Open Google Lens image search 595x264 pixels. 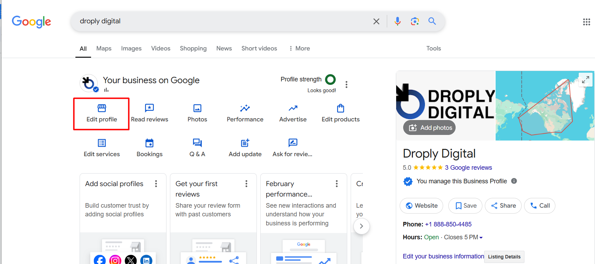pyautogui.click(x=415, y=21)
